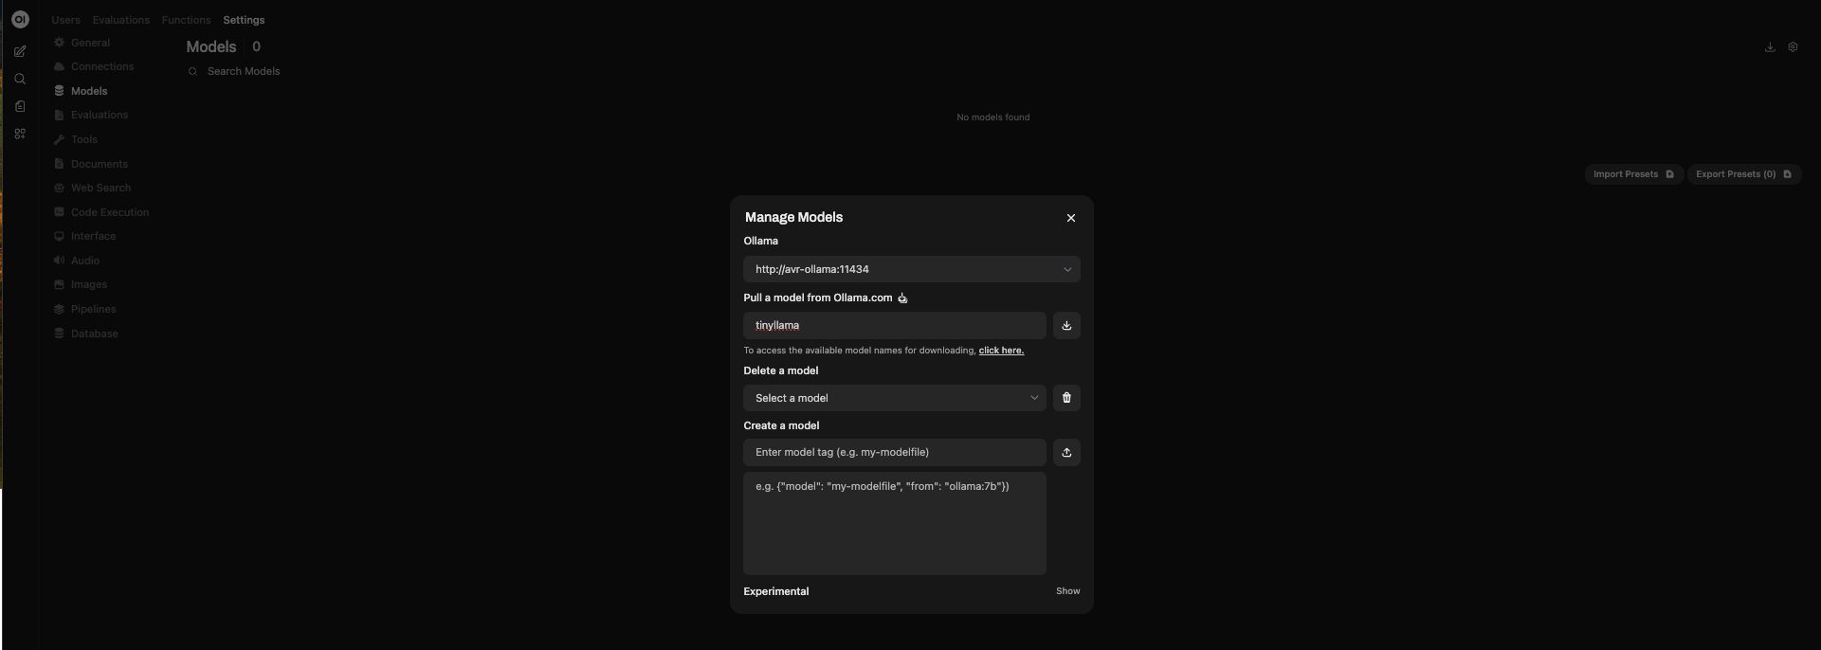Open Web Search settings
This screenshot has width=1821, height=650.
(100, 189)
